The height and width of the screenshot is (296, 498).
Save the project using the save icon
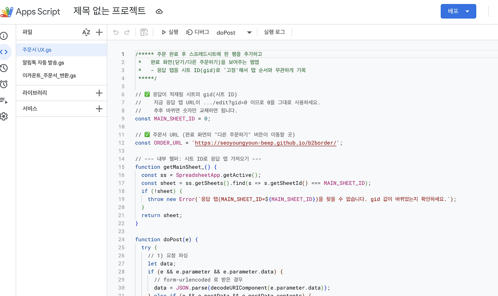tap(144, 32)
